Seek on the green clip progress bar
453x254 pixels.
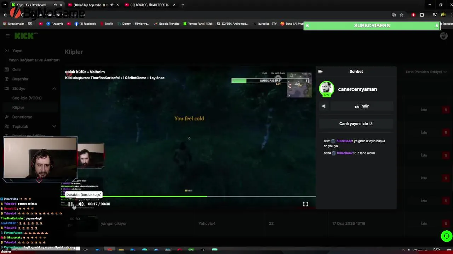188,196
